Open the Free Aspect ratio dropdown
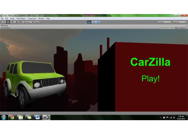 click(12, 28)
